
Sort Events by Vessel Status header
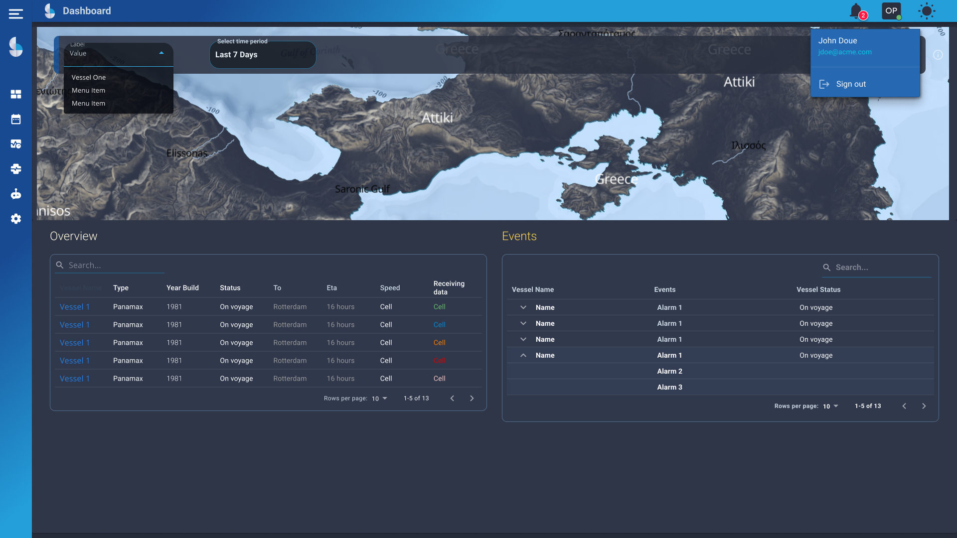818,290
